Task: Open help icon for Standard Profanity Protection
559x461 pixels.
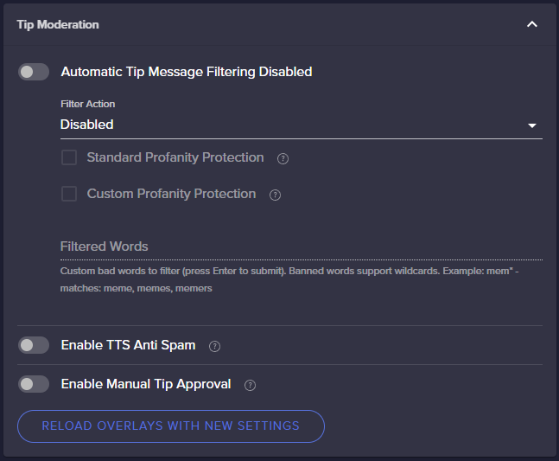Action: coord(283,159)
